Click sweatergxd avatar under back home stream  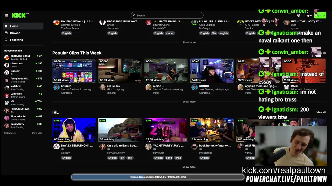click(194, 147)
